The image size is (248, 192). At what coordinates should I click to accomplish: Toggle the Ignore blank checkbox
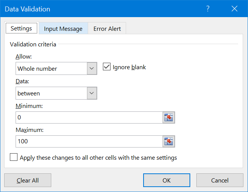tap(107, 67)
